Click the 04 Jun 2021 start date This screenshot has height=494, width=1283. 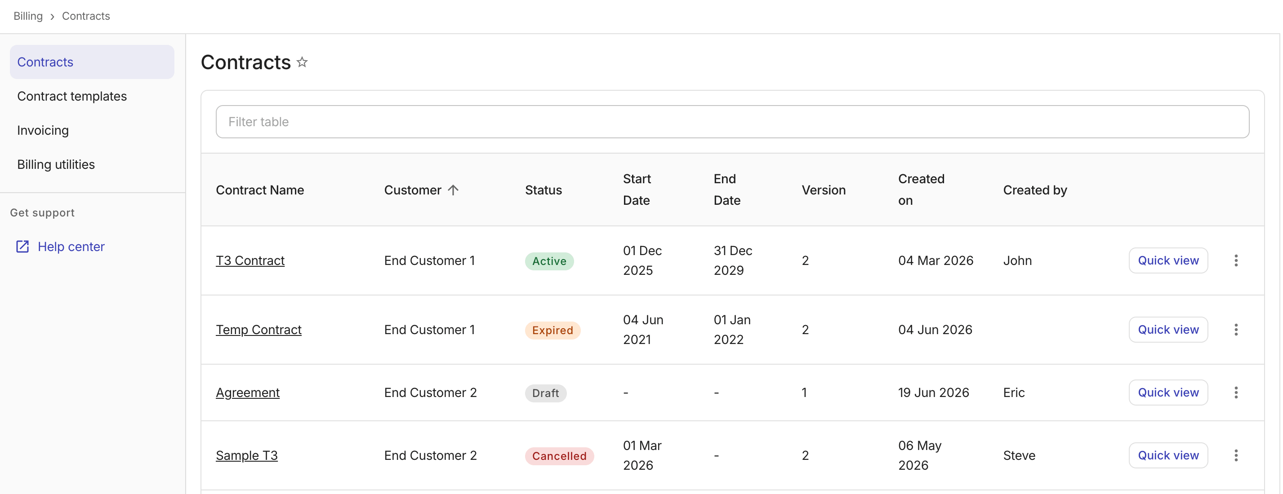tap(643, 330)
